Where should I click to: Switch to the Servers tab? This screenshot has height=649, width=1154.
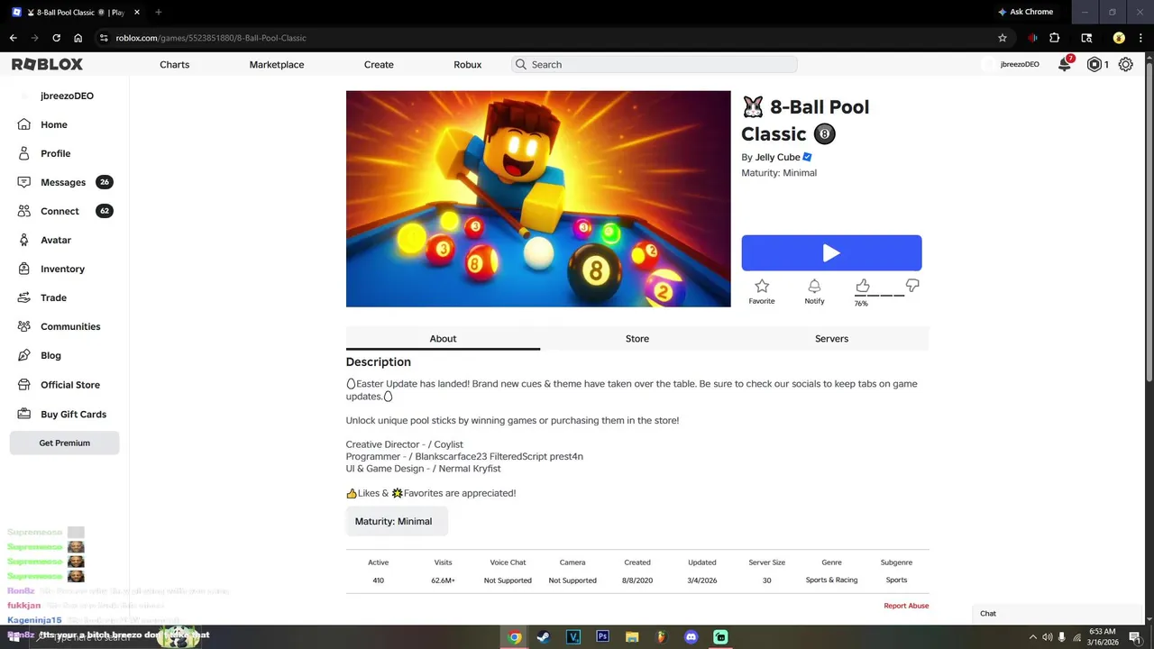pyautogui.click(x=831, y=338)
